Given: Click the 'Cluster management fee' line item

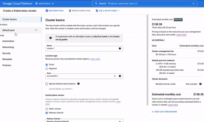Looking at the screenshot, I should 163,51.
